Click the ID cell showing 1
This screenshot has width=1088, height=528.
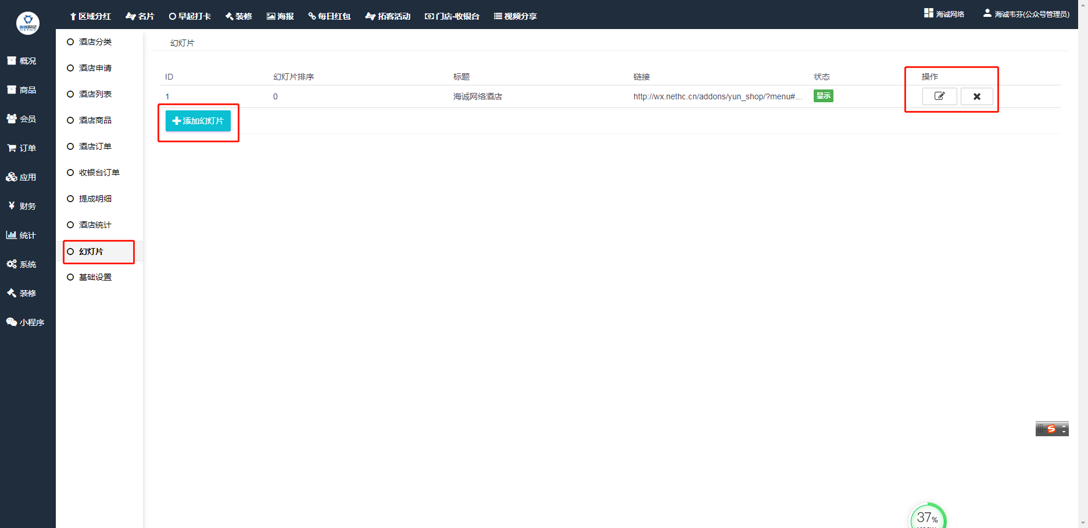[167, 96]
